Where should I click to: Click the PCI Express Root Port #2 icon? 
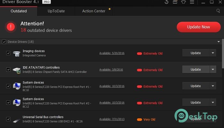17,102
